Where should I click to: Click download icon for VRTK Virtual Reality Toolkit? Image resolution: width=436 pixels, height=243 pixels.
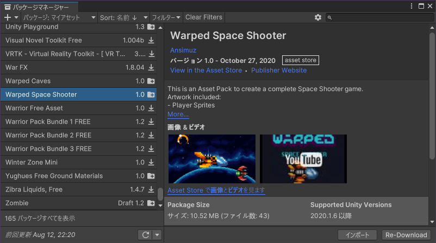click(152, 54)
